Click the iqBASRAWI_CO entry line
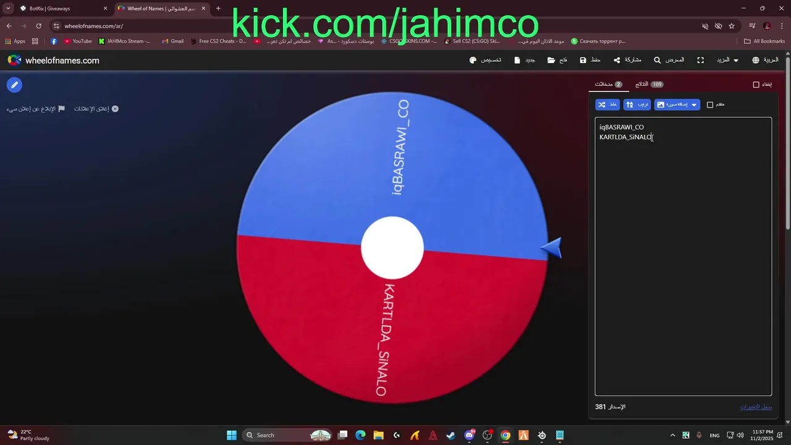Viewport: 791px width, 445px height. point(621,127)
